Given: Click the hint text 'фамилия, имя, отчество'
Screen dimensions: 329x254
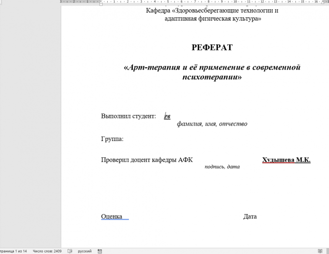Looking at the screenshot, I should pos(212,124).
